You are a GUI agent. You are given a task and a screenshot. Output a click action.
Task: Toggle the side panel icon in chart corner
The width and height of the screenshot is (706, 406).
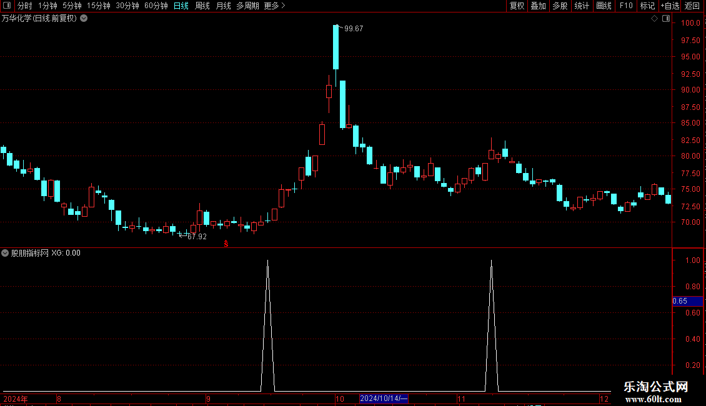point(666,19)
